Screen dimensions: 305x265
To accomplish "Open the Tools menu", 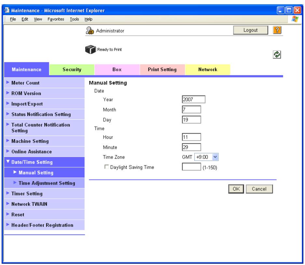I will click(x=74, y=19).
